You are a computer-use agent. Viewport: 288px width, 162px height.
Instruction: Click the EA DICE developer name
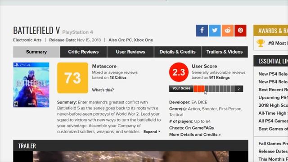click(x=199, y=102)
